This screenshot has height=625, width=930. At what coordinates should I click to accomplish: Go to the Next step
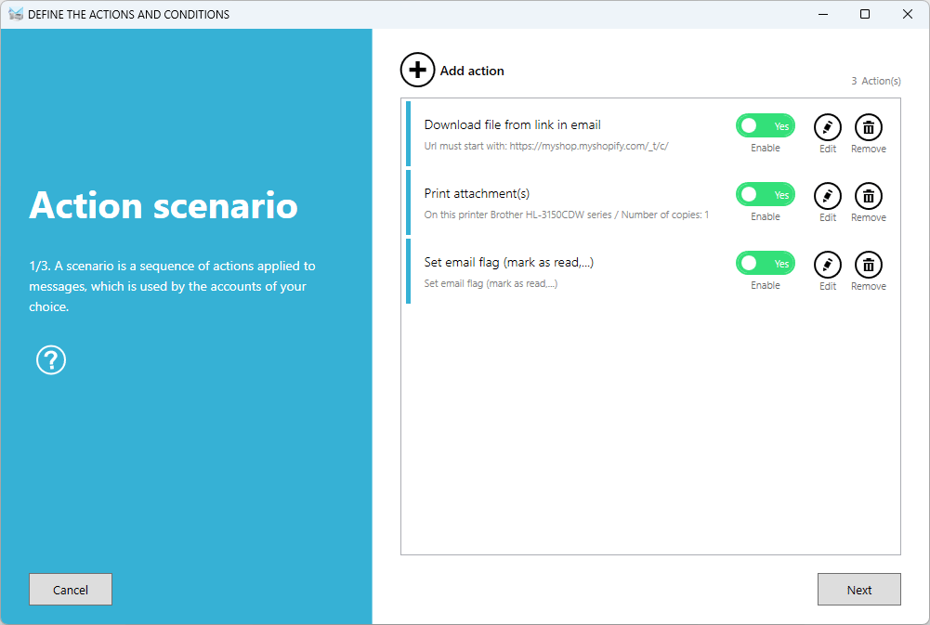click(858, 590)
